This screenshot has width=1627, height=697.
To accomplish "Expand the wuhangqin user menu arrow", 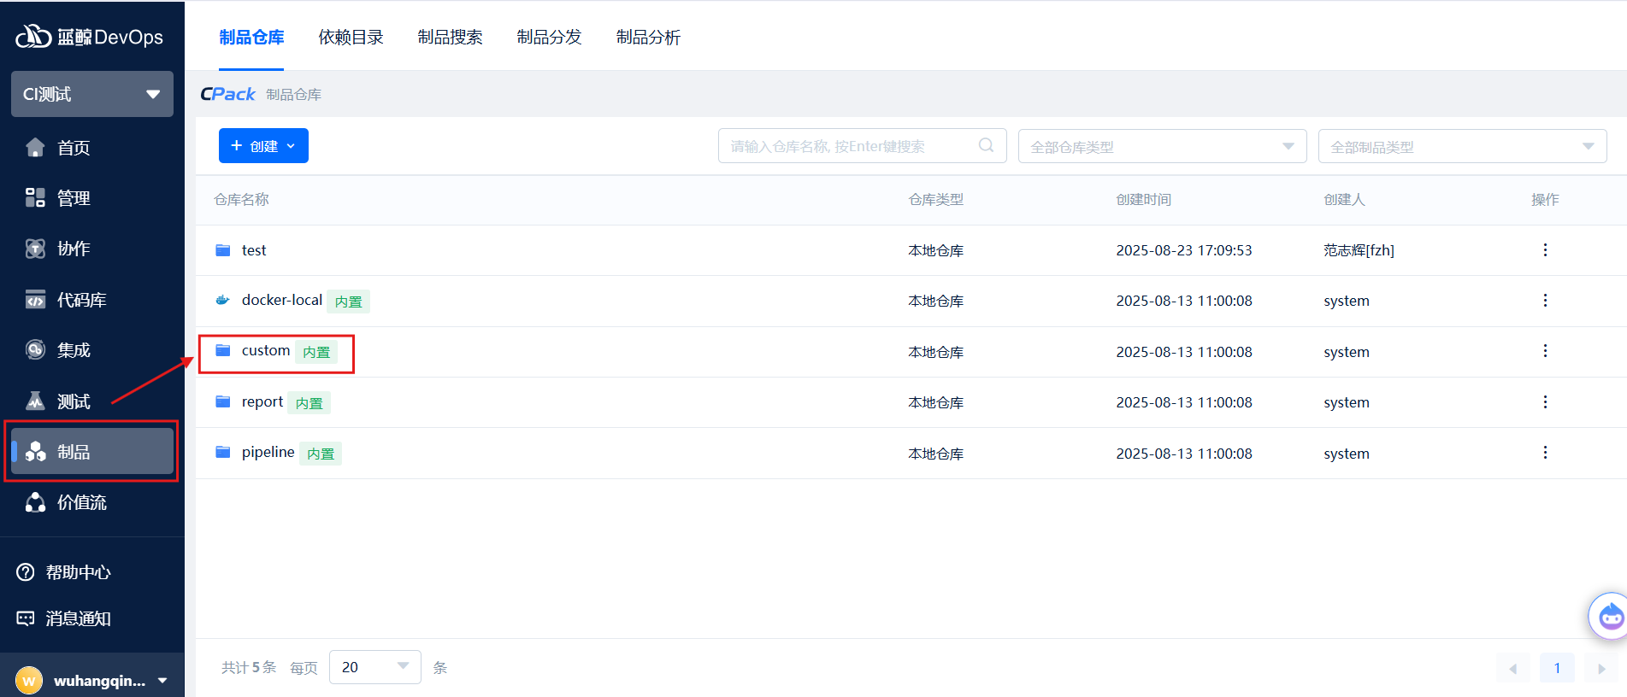I will coord(162,681).
